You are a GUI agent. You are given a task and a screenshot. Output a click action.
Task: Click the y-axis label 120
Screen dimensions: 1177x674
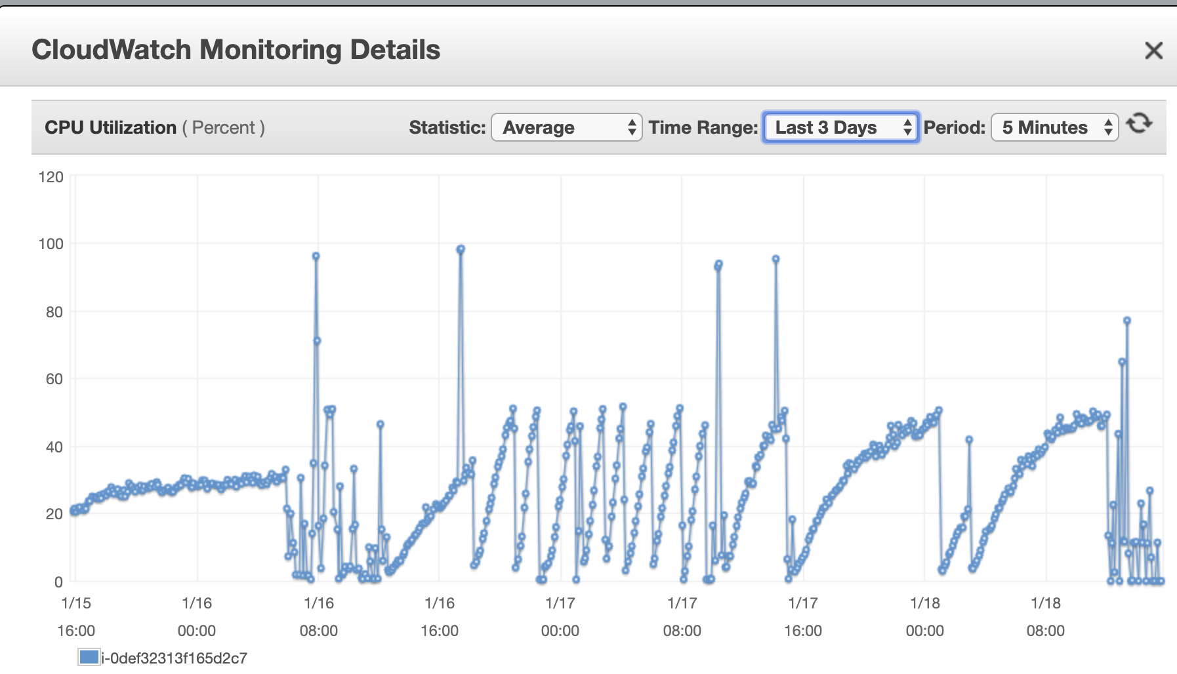51,177
